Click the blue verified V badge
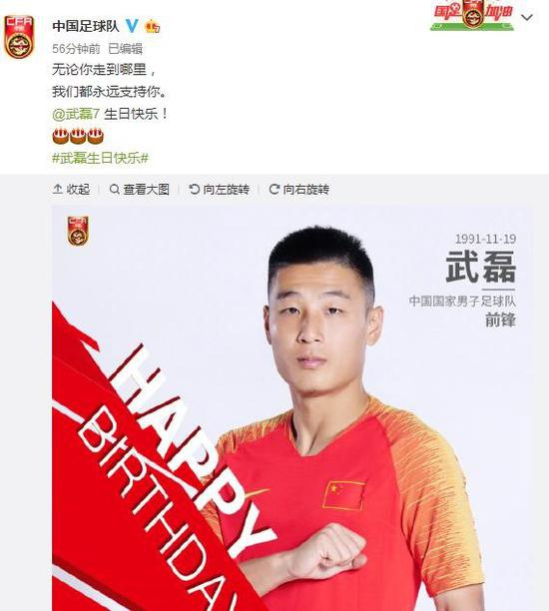This screenshot has height=611, width=549. click(132, 26)
